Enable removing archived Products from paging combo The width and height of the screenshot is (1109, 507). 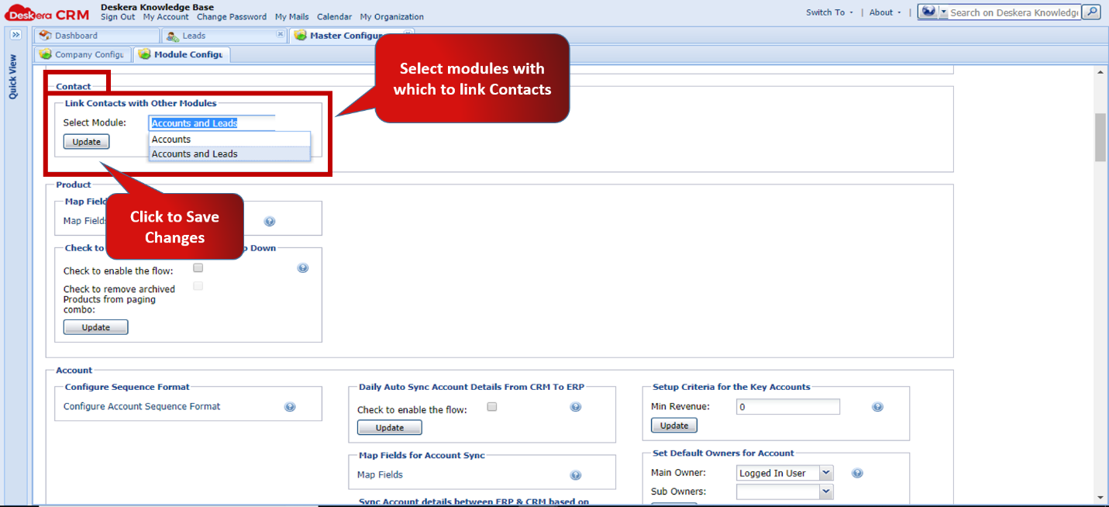tap(198, 285)
